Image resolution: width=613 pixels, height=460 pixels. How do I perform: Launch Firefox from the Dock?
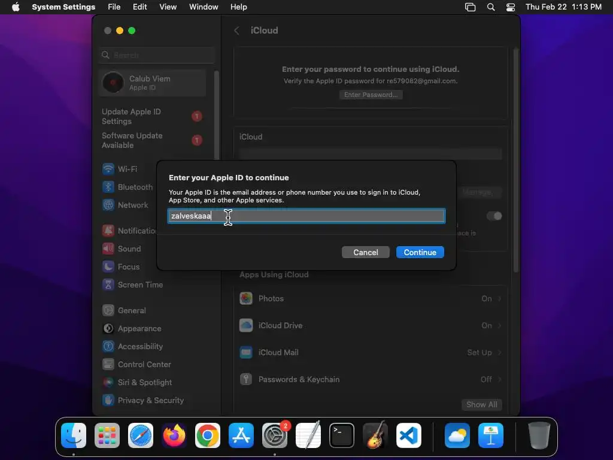click(174, 435)
